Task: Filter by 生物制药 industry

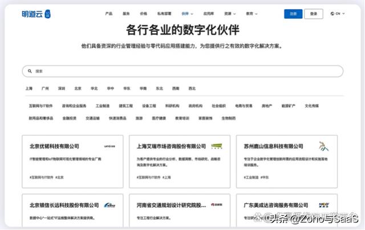Action: 229,118
